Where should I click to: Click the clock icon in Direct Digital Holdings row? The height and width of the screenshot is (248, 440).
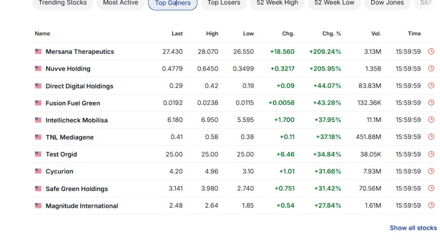pos(431,86)
